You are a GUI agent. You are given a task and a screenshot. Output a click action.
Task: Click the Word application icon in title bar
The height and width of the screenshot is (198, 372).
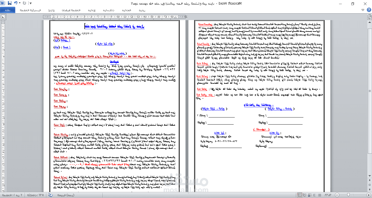[2, 3]
